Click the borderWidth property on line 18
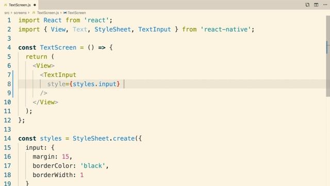This screenshot has width=330, height=186. [x=53, y=175]
